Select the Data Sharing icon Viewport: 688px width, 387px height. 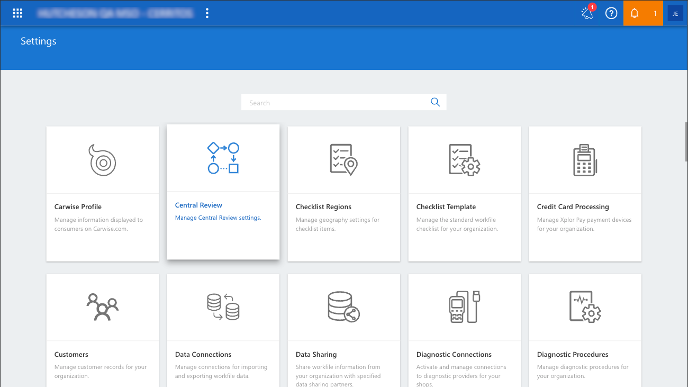point(343,307)
